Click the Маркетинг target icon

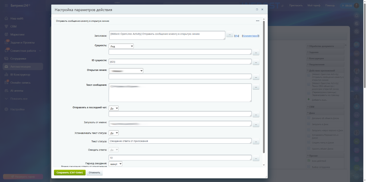click(x=7, y=34)
